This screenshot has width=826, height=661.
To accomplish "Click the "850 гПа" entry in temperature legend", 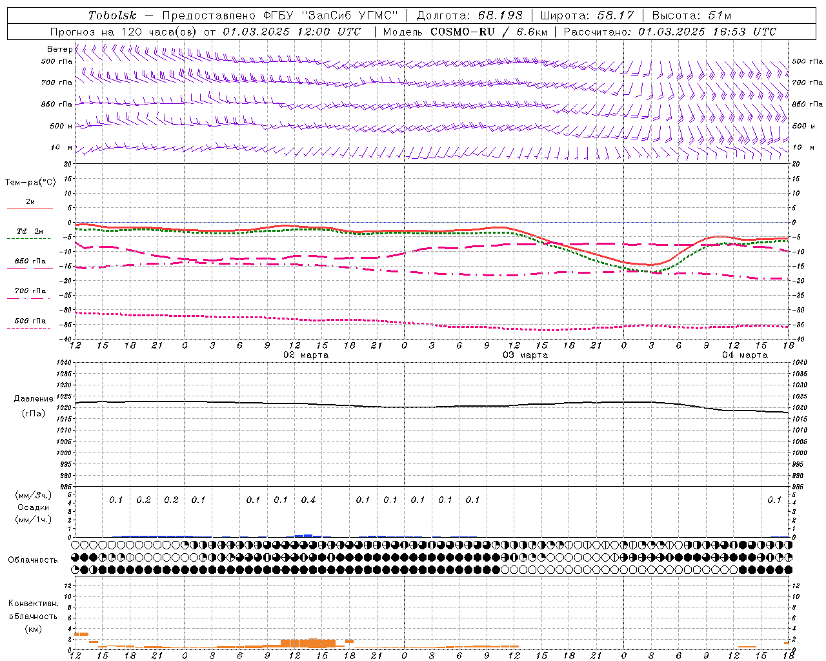I will [x=30, y=261].
